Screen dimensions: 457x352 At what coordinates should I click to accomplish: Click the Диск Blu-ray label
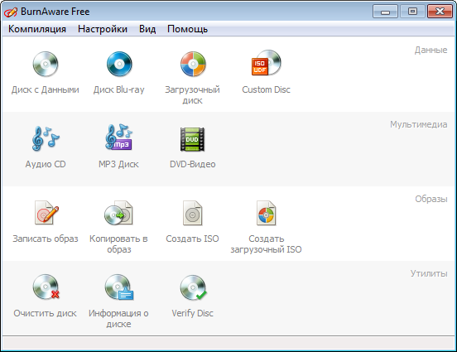tap(119, 89)
